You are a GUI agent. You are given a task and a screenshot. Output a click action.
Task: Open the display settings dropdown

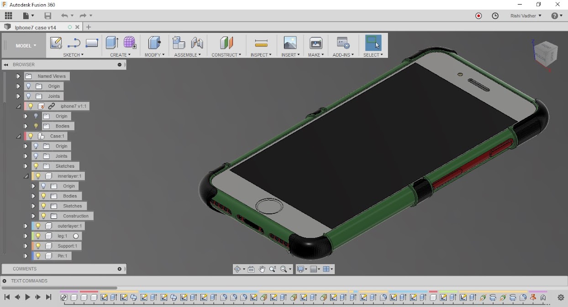pos(302,269)
